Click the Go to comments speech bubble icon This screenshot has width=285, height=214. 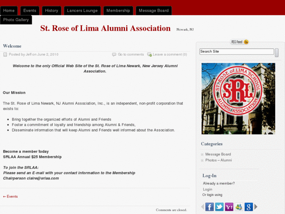[x=114, y=55]
